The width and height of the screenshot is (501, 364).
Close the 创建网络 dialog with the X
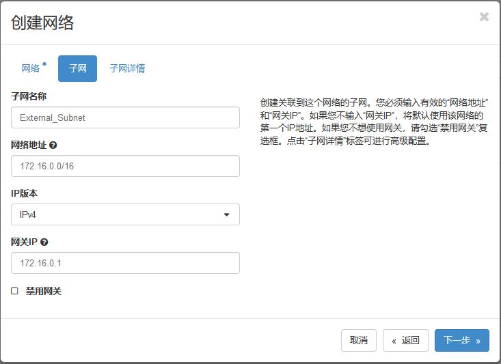coord(484,16)
